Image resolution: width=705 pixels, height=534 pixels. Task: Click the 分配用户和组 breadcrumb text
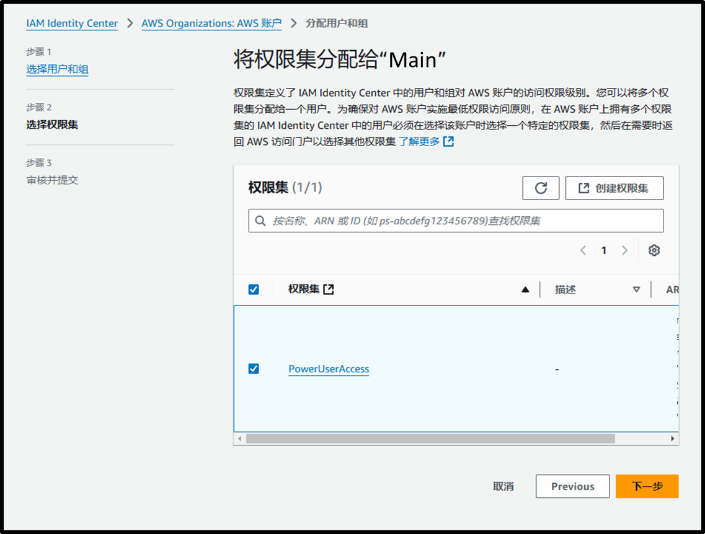point(337,24)
